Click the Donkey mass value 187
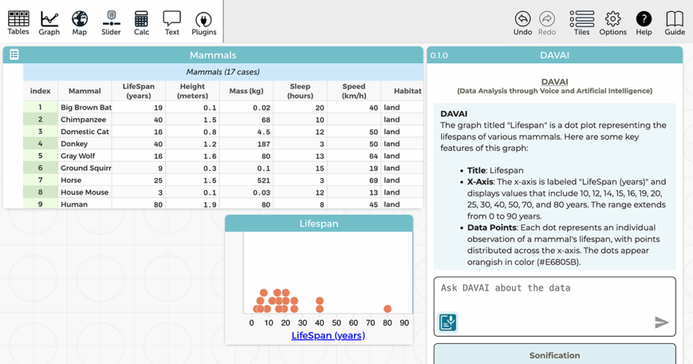 [246, 144]
